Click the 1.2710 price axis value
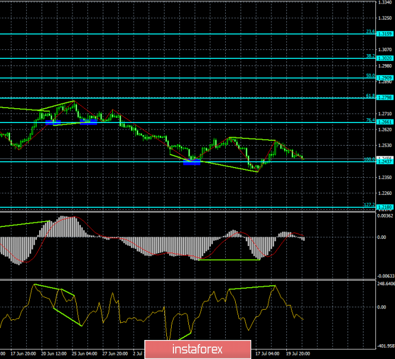The width and height of the screenshot is (395, 359). click(385, 114)
